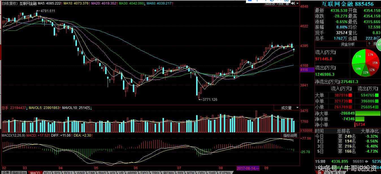Click the 资金分析 header

click(347, 44)
